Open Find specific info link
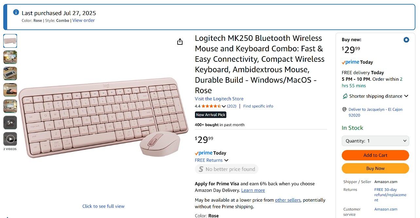 pos(258,106)
